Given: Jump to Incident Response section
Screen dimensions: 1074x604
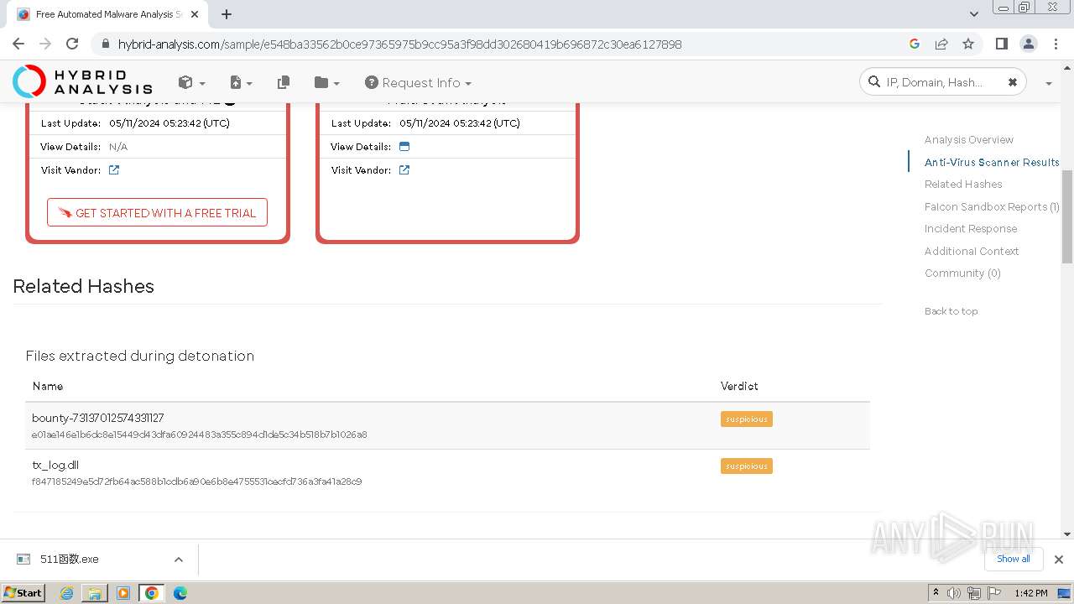Looking at the screenshot, I should point(971,228).
